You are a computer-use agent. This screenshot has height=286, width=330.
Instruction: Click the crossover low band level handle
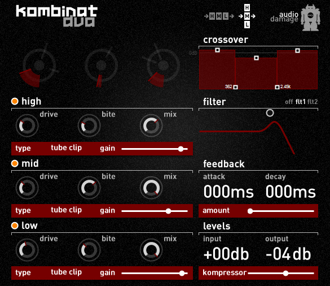point(217,50)
